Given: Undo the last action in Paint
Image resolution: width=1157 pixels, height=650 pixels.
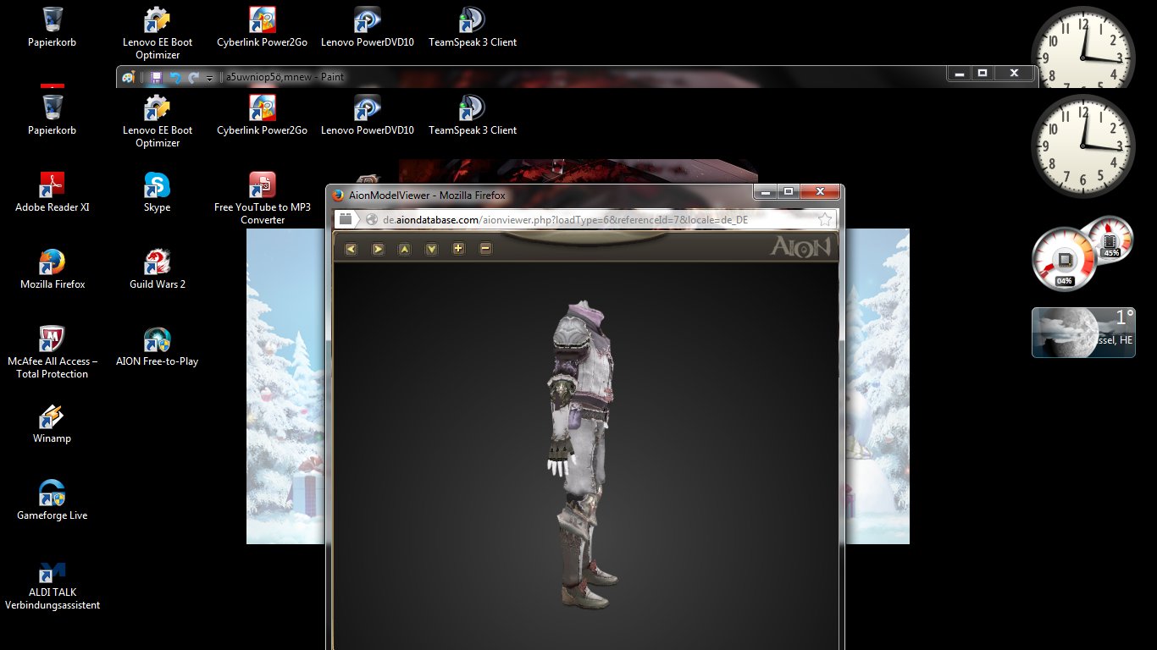Looking at the screenshot, I should (x=175, y=77).
